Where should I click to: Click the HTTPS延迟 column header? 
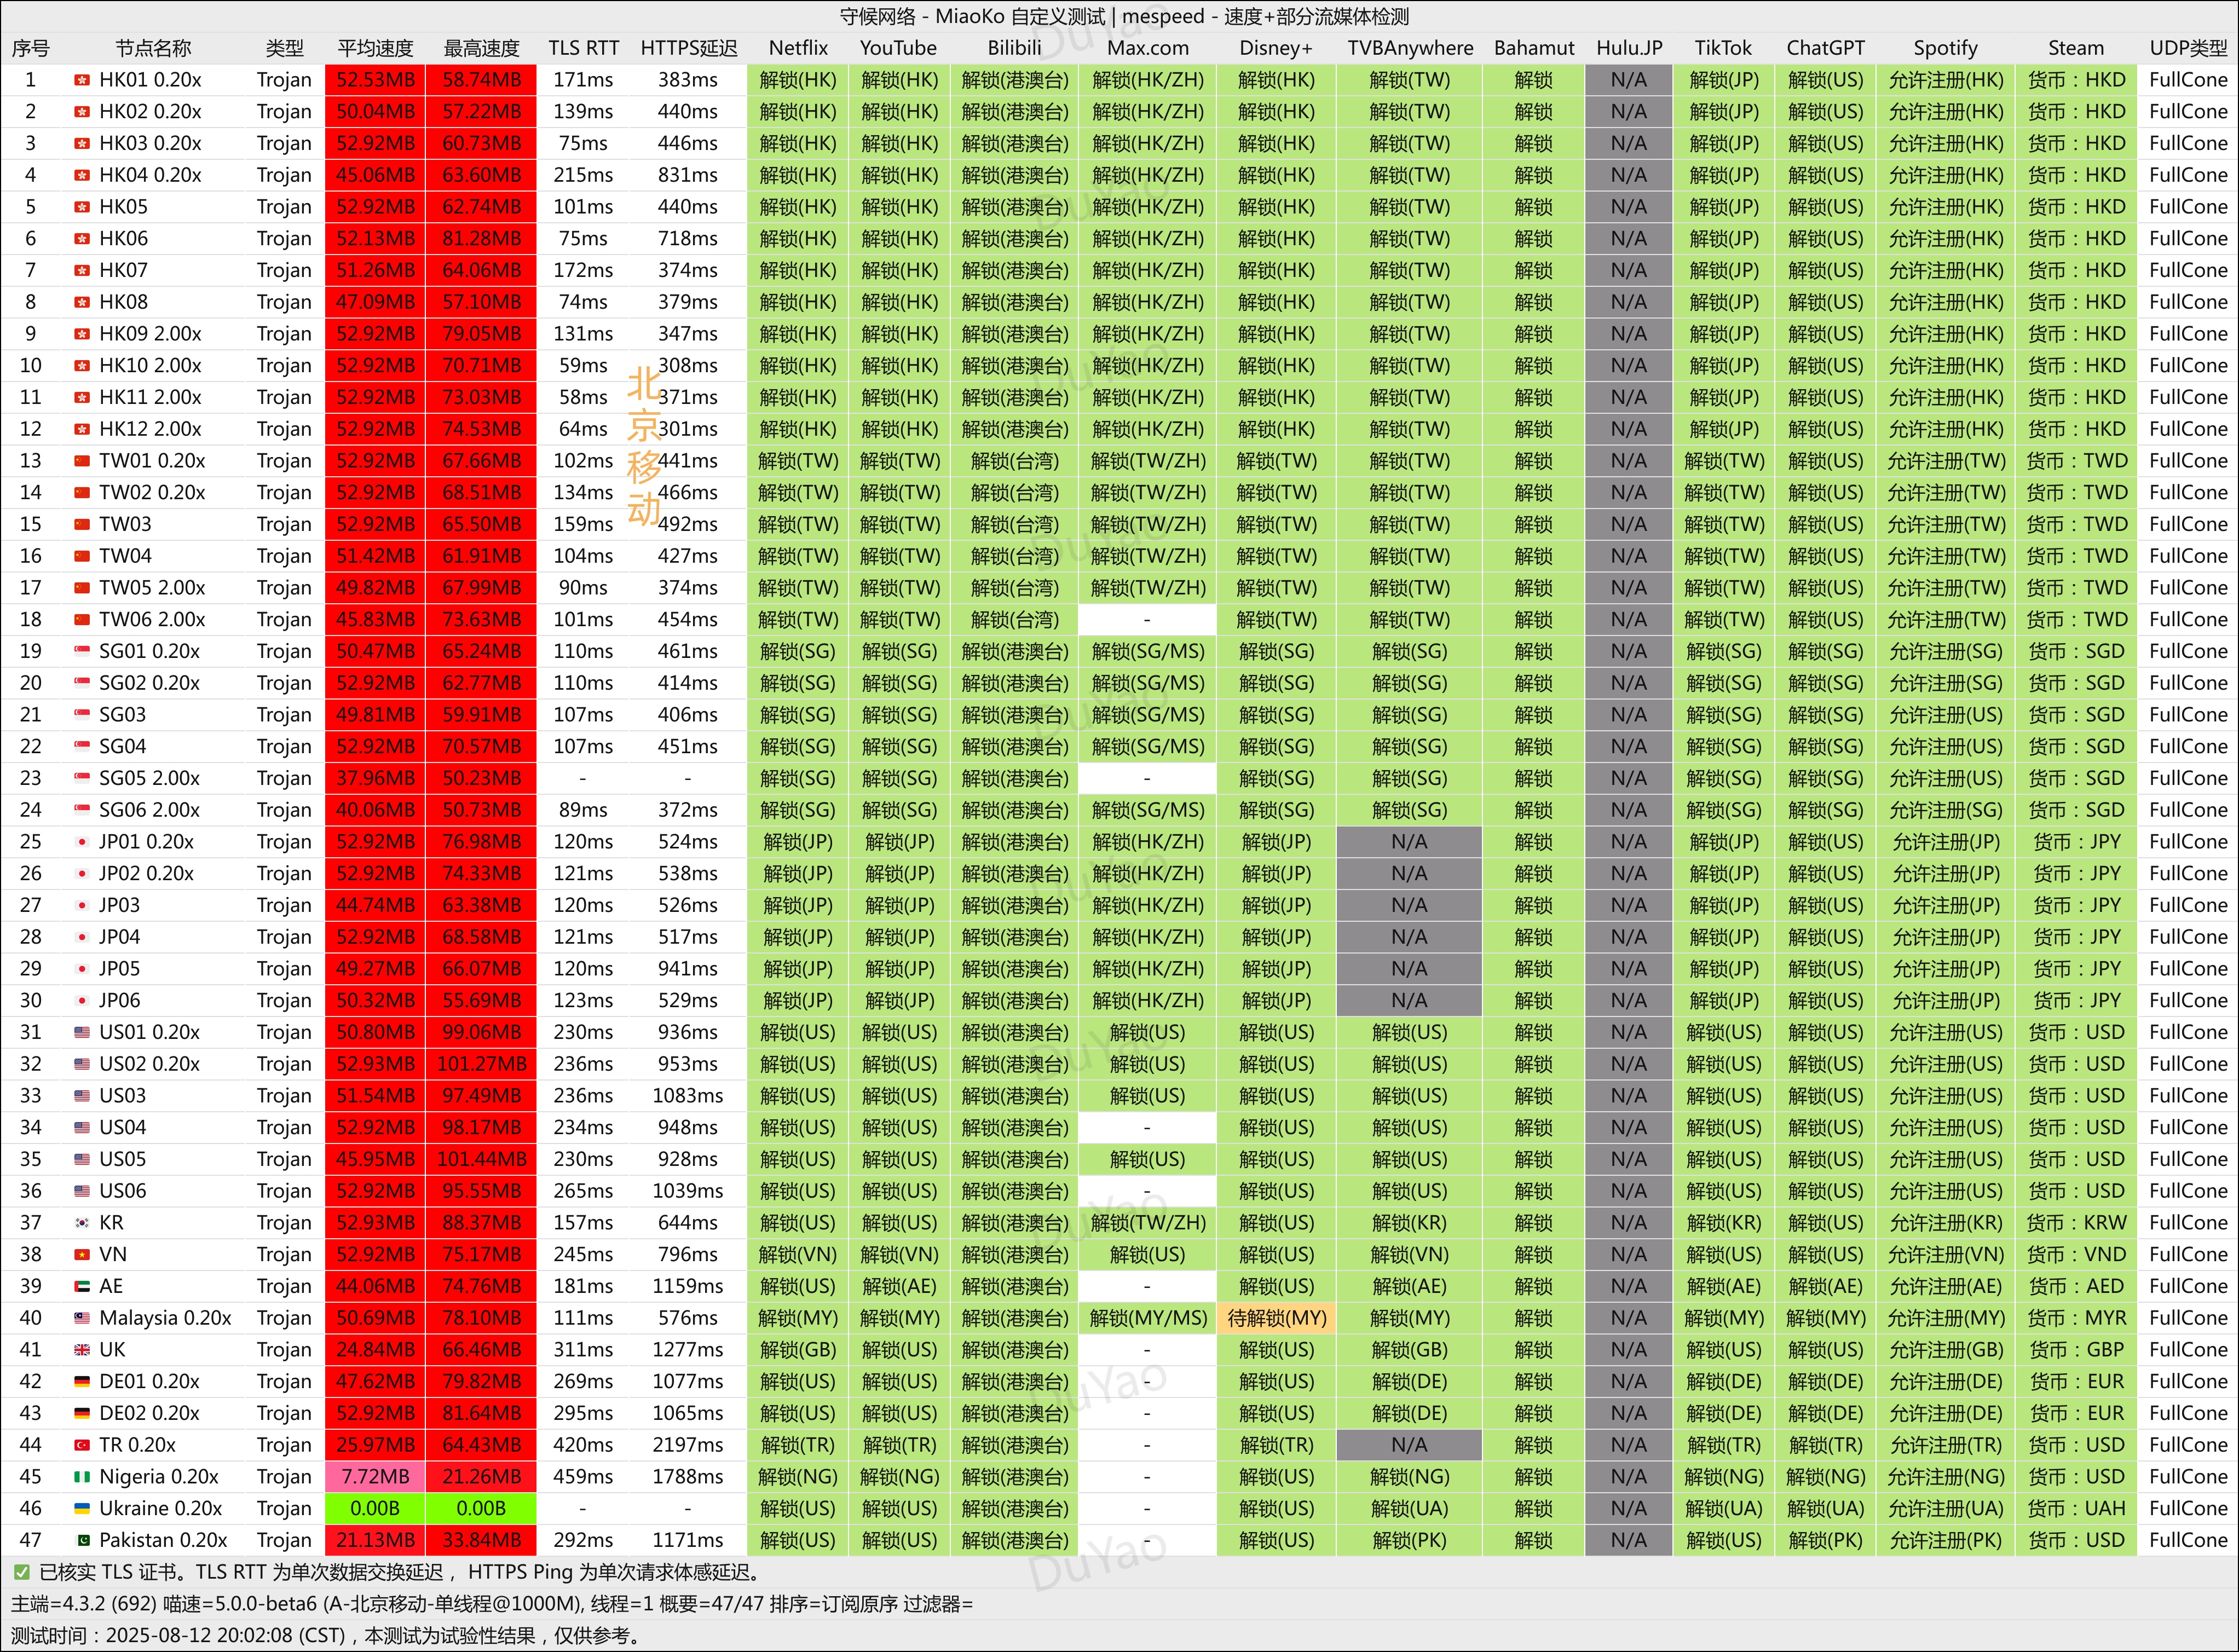click(688, 48)
